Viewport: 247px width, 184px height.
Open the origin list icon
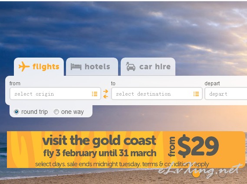click(95, 94)
